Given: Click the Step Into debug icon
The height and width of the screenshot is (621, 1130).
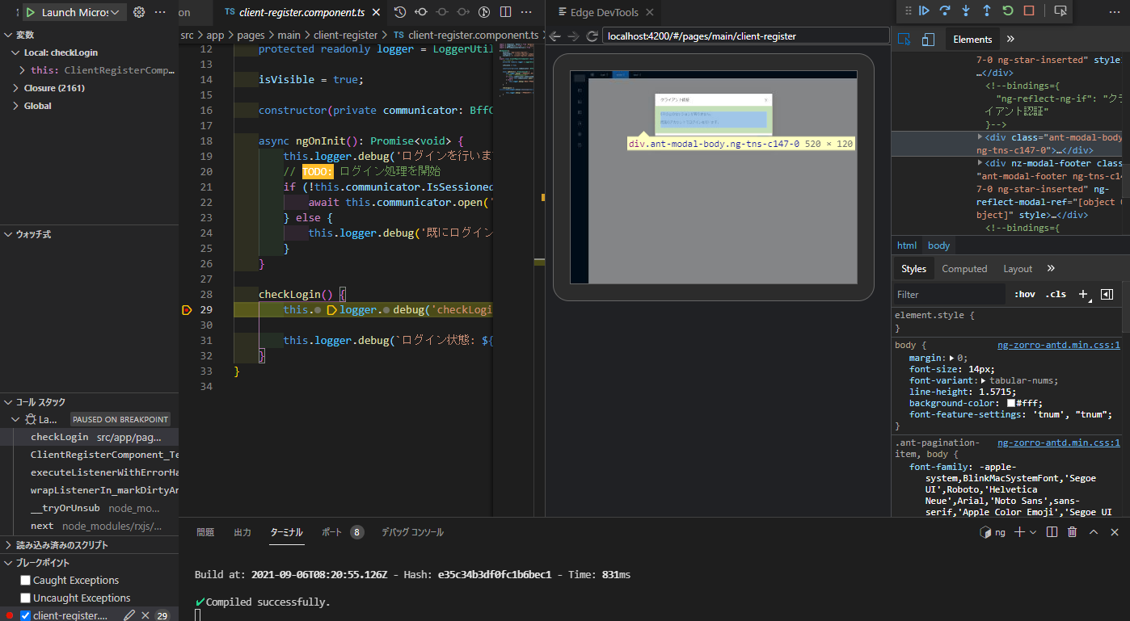Looking at the screenshot, I should (x=966, y=10).
